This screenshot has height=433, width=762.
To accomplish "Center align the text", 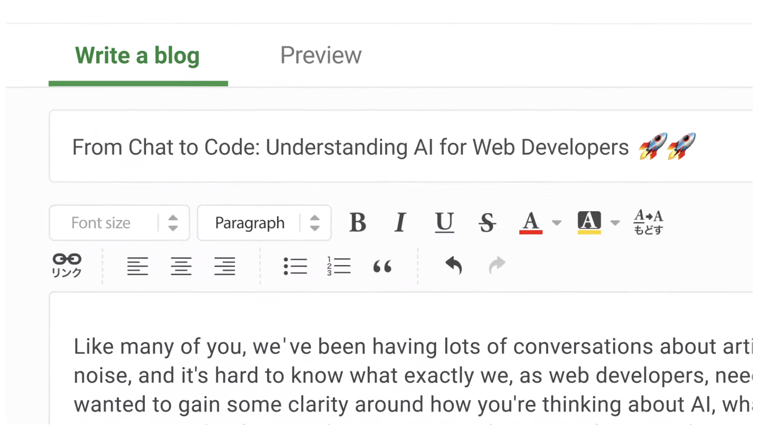I will click(x=181, y=266).
